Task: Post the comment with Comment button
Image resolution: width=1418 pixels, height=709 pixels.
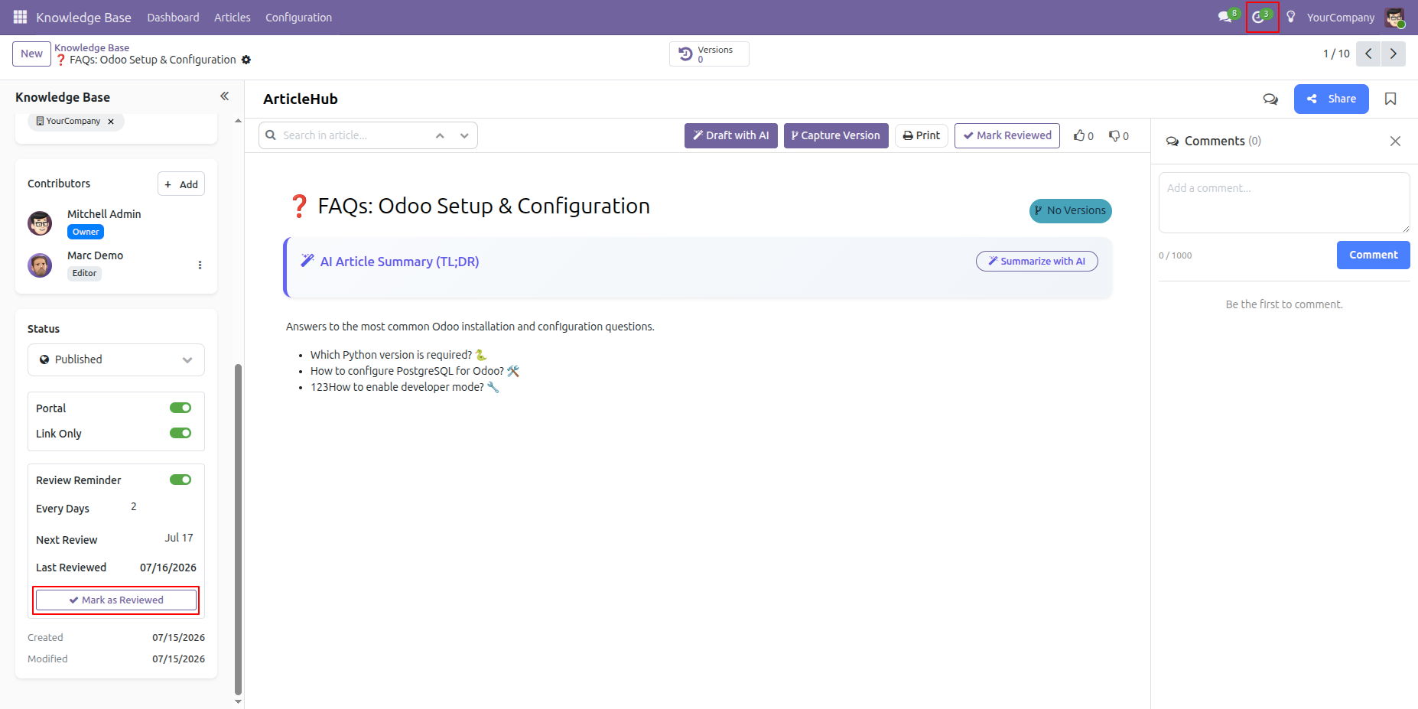Action: [x=1373, y=255]
